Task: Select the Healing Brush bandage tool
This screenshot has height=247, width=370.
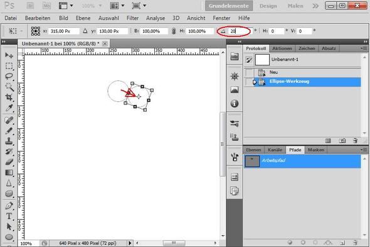Action: pyautogui.click(x=9, y=120)
